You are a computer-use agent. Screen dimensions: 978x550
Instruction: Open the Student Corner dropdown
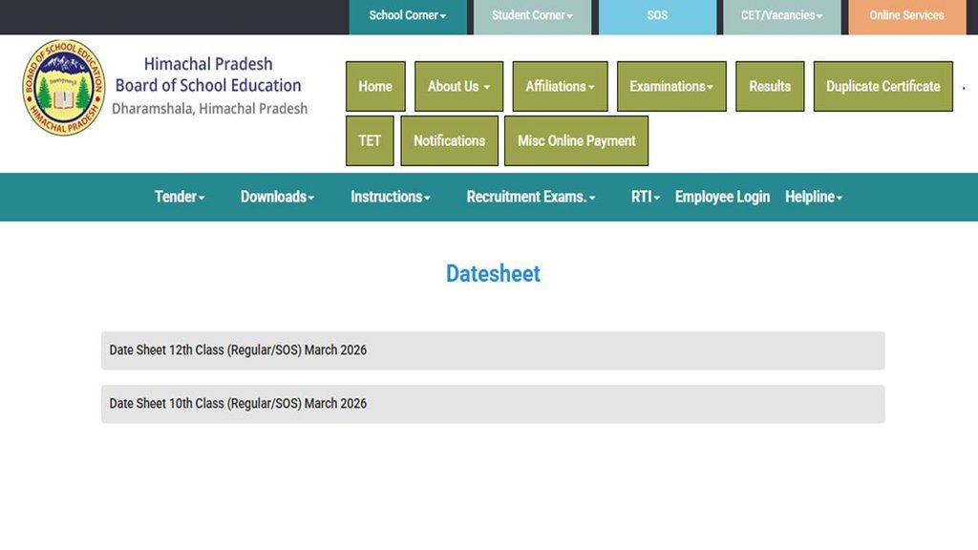(x=532, y=15)
